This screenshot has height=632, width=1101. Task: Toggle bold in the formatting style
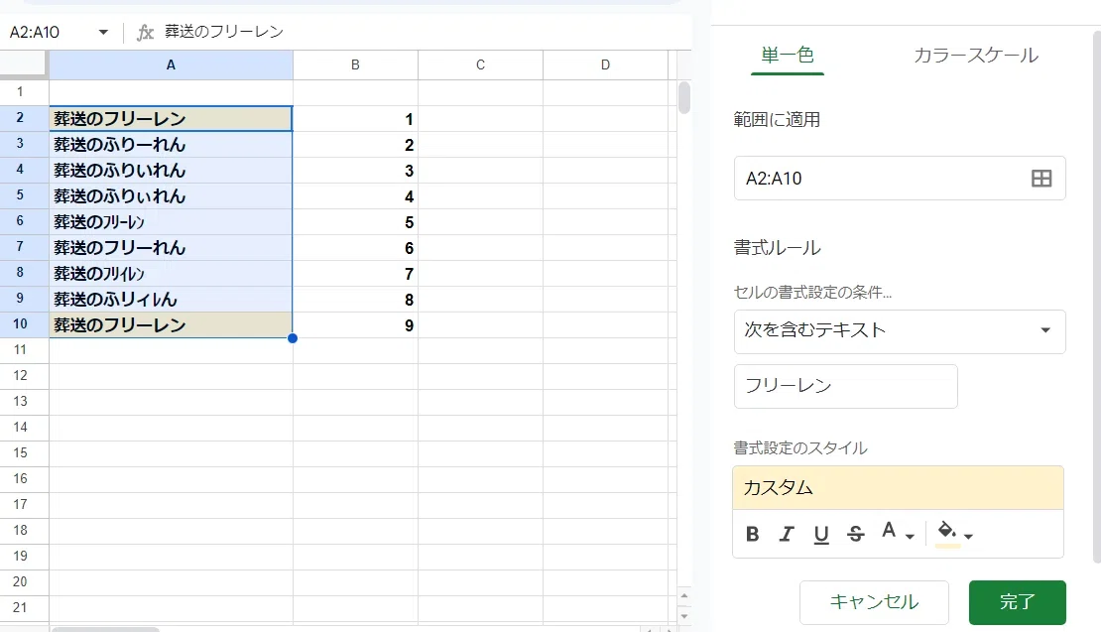[x=752, y=535]
